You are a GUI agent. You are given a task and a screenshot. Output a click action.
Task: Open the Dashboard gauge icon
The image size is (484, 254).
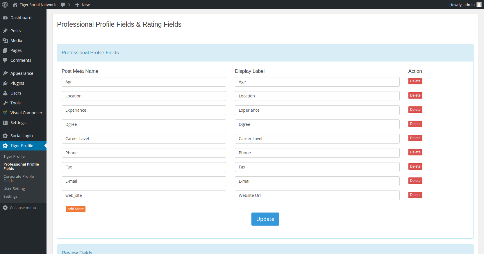(5, 18)
